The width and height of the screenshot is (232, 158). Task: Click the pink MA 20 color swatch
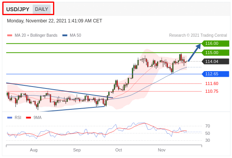pos(10,36)
